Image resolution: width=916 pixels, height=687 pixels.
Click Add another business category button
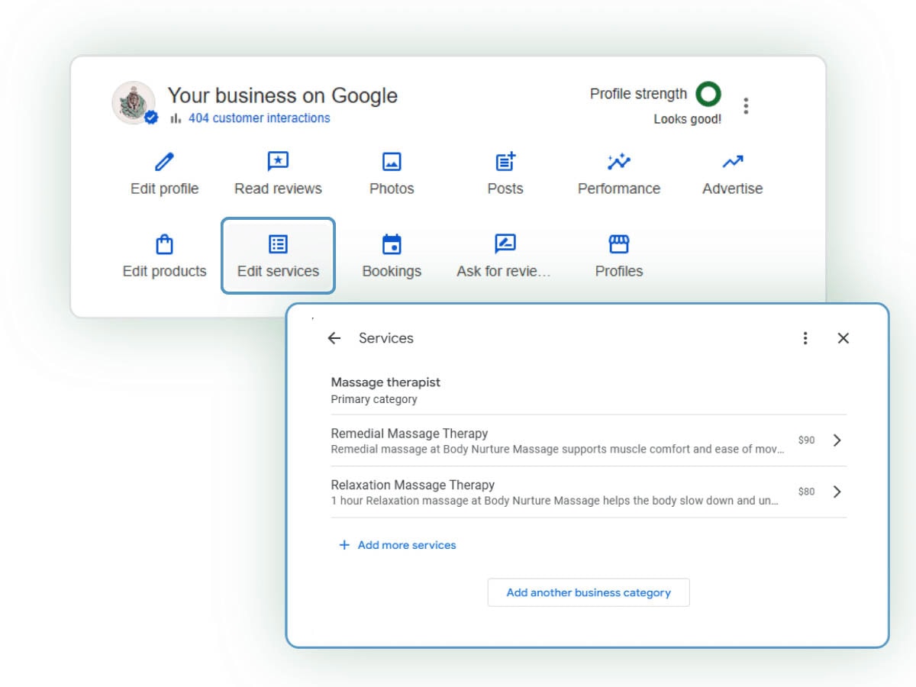[x=589, y=592]
